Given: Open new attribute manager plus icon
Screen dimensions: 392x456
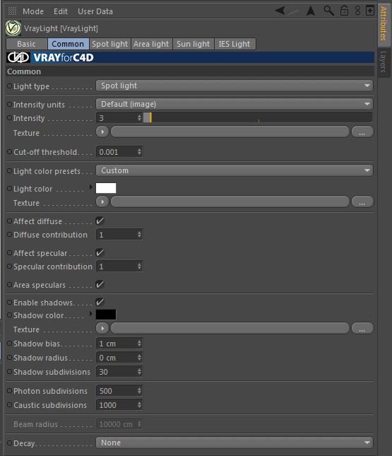Looking at the screenshot, I should pyautogui.click(x=370, y=11).
